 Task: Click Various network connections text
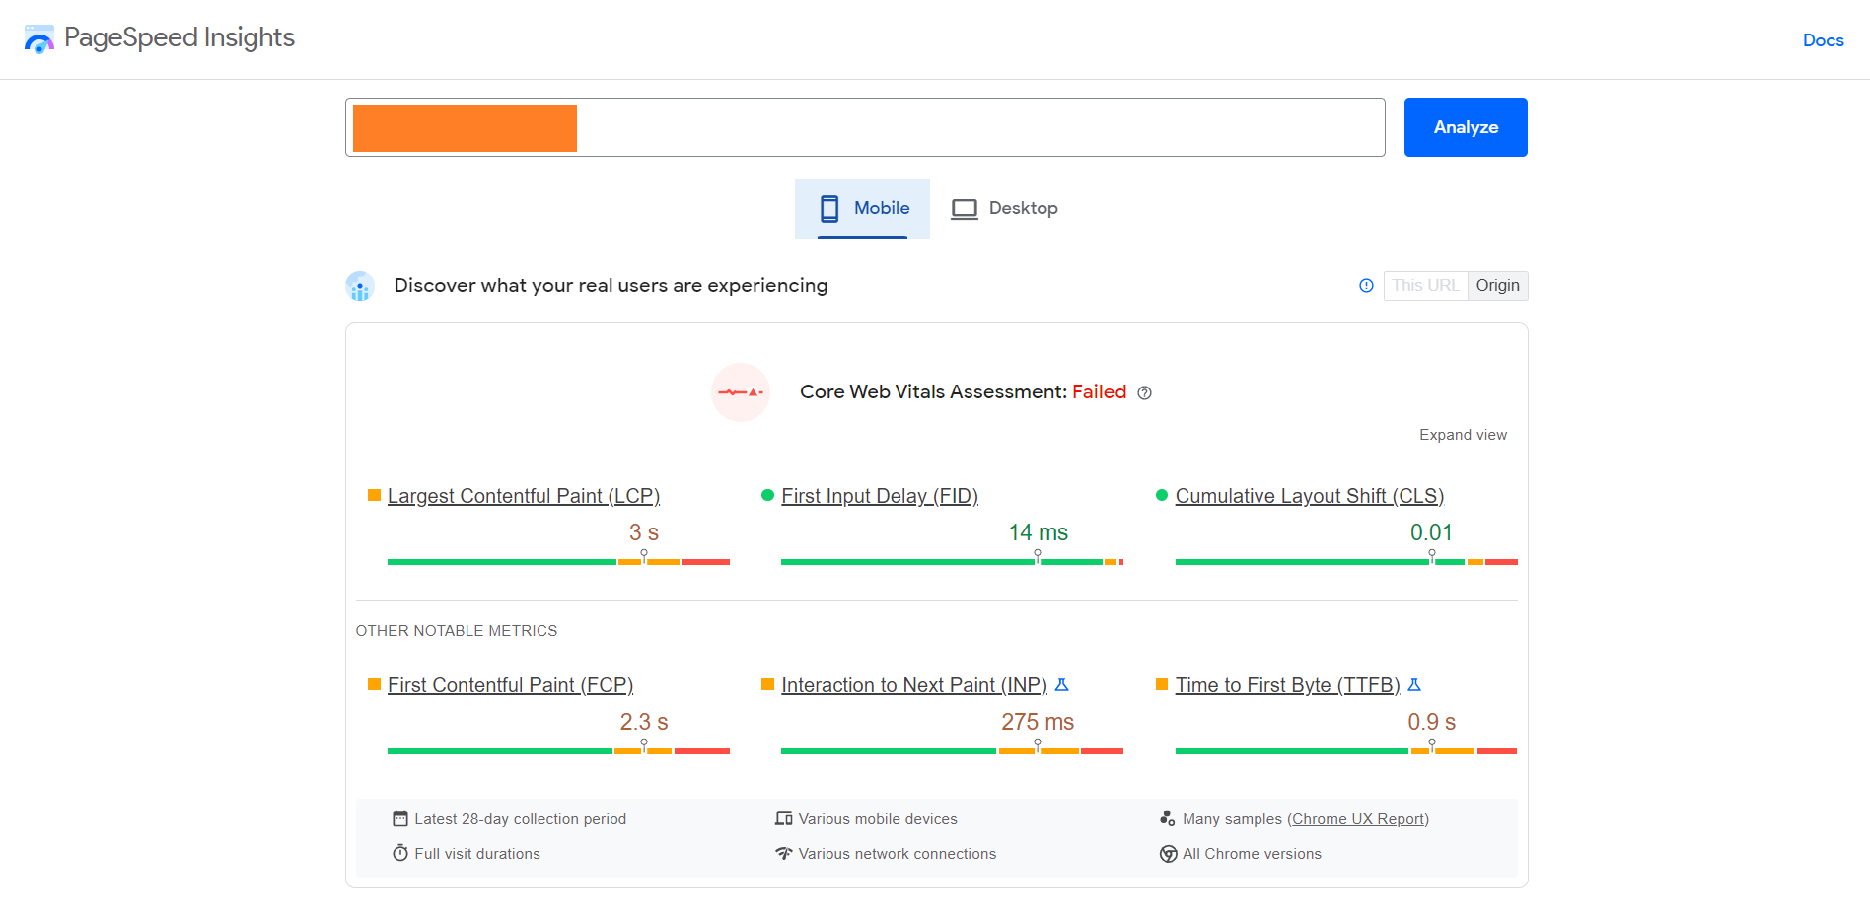click(x=898, y=854)
